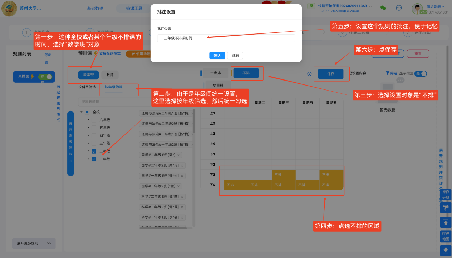Toggle the 预排课 启用 switch
The width and height of the screenshot is (452, 258).
45,77
